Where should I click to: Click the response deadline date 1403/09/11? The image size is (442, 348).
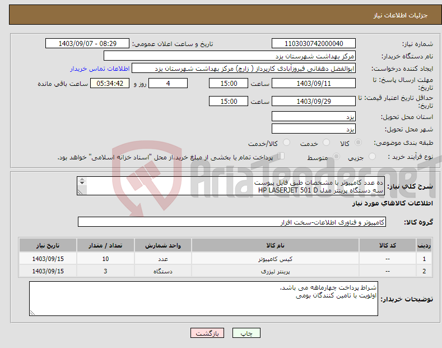pos(314,83)
